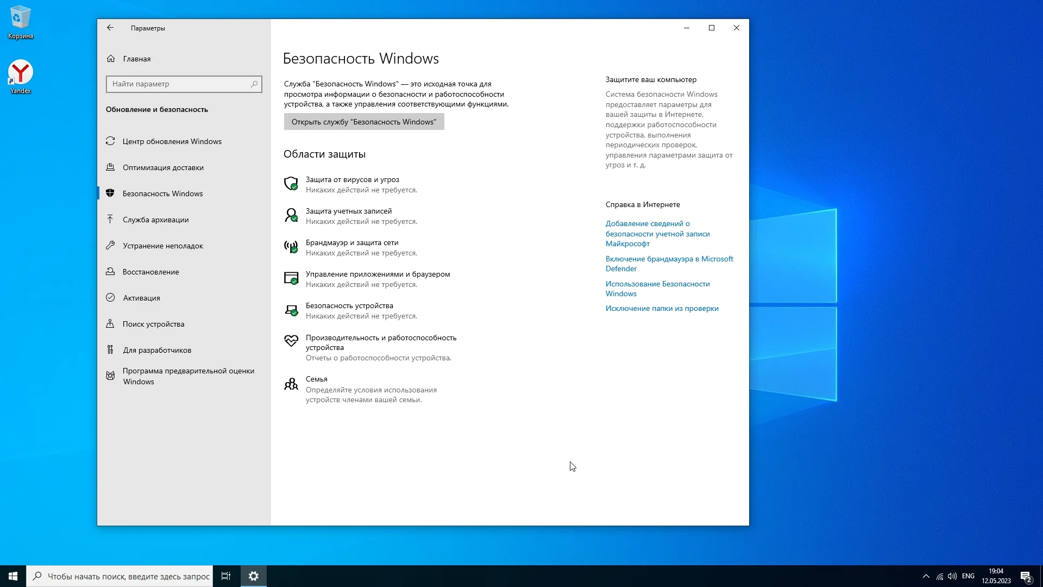
Task: Go to Troubleshoot (Устранение неполадок) section
Action: tap(162, 246)
